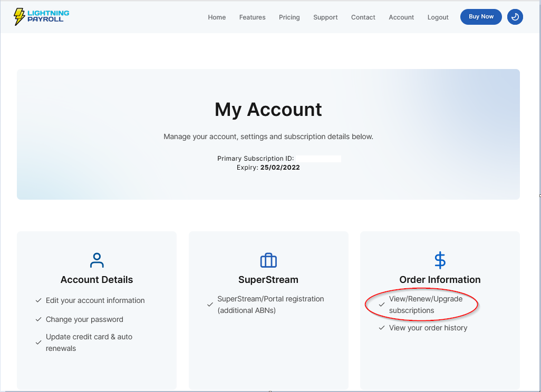
Task: Click the expiry date 25/02/2022
Action: point(280,168)
